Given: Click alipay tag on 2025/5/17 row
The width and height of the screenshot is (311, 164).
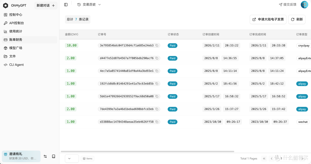Looking at the screenshot, I should coord(302,96).
